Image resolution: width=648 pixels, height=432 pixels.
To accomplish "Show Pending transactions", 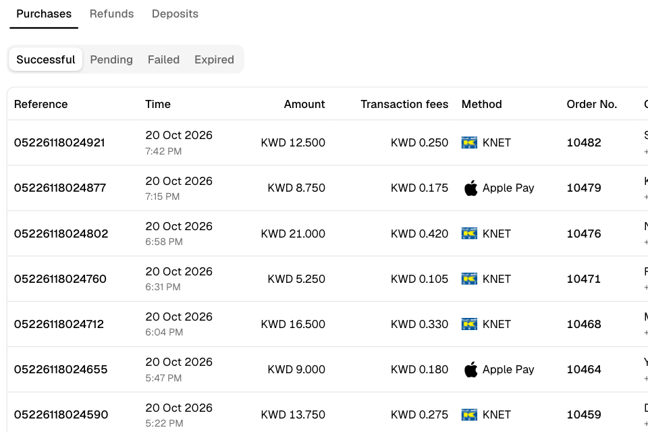I will pos(111,59).
